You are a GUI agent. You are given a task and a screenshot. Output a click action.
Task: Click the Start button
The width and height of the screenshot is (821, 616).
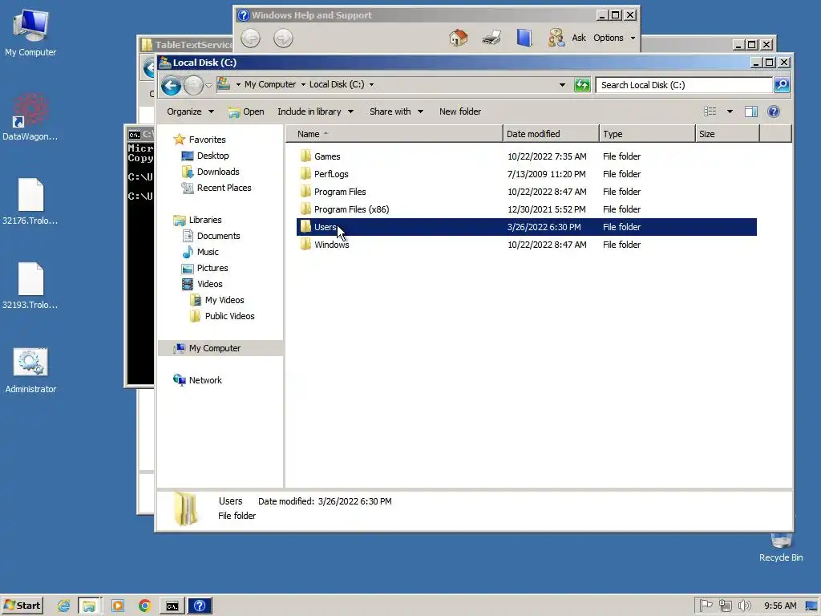tap(22, 606)
